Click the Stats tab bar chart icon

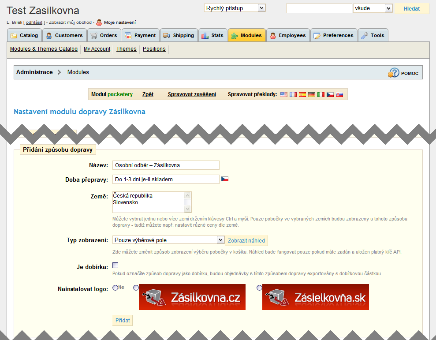[205, 36]
